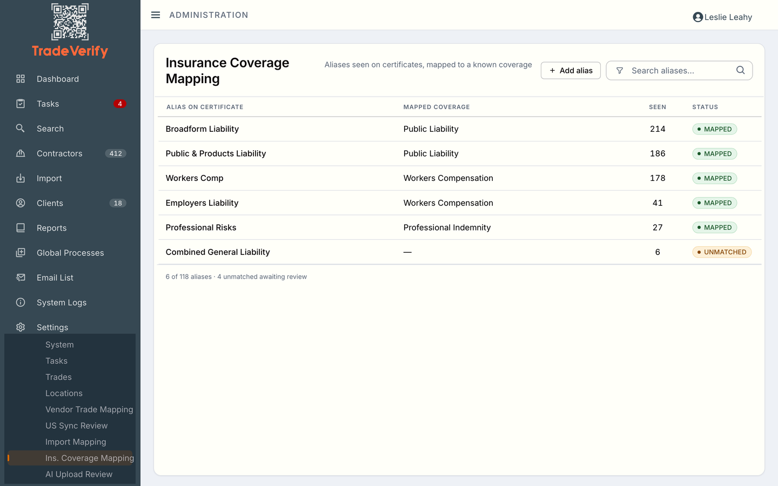Toggle the hamburger menu icon
Image resolution: width=778 pixels, height=486 pixels.
tap(156, 15)
